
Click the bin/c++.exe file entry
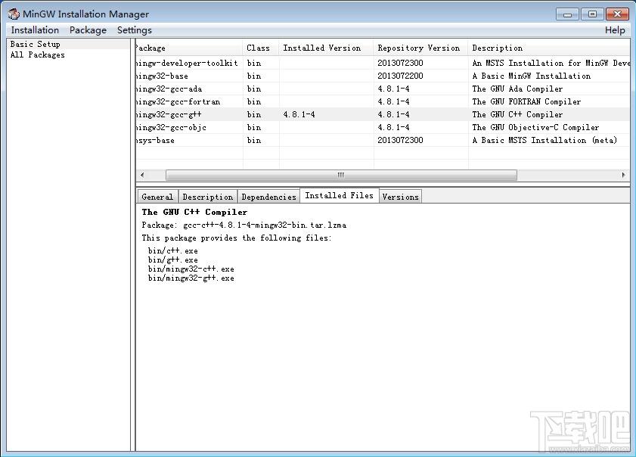[173, 251]
